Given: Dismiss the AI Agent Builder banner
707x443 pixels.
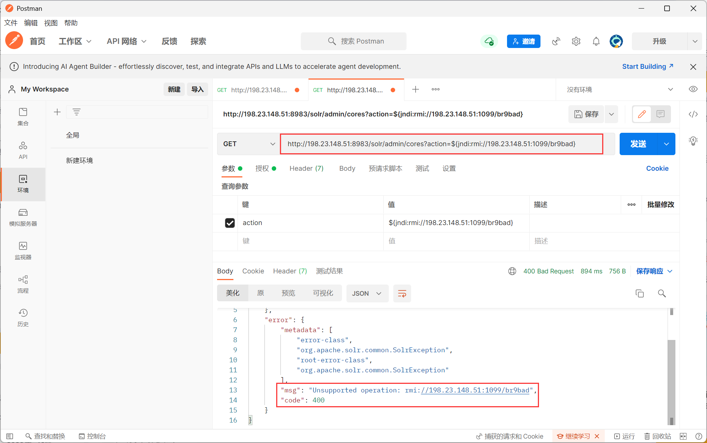Looking at the screenshot, I should click(x=693, y=67).
